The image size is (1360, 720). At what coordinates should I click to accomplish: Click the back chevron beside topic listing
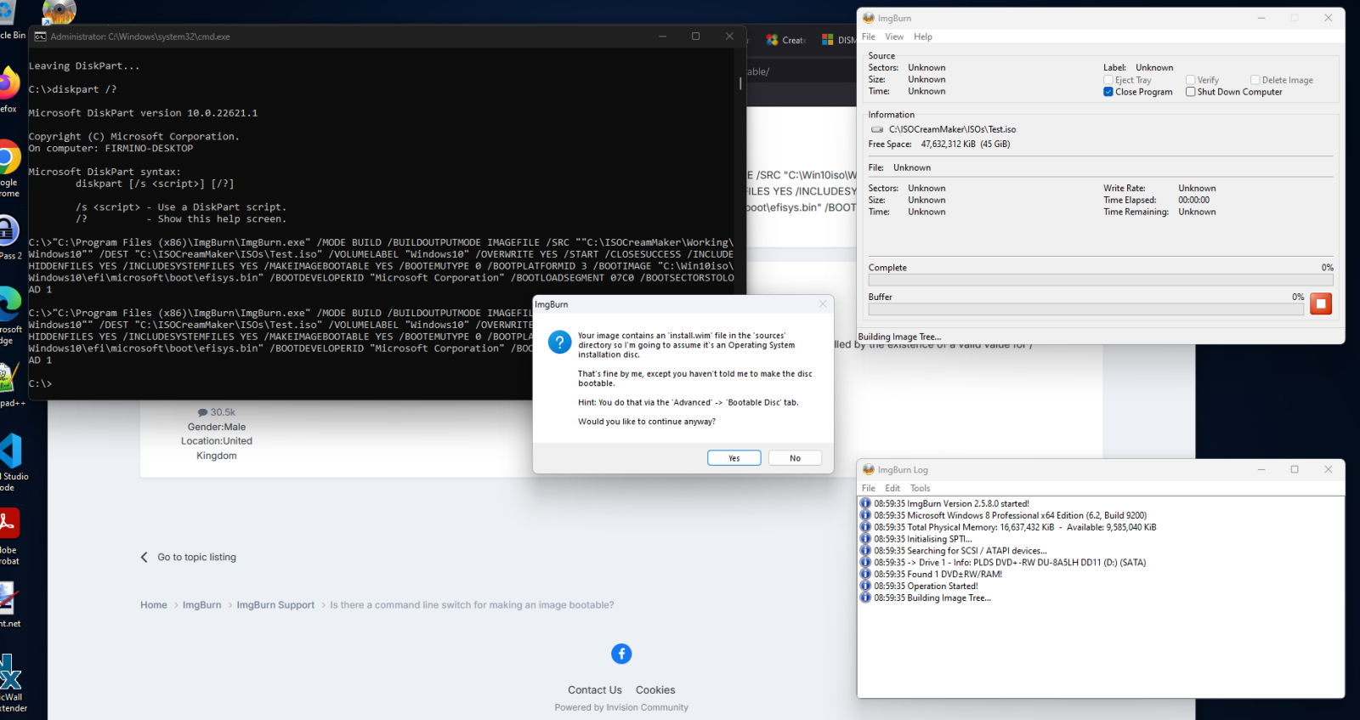144,557
